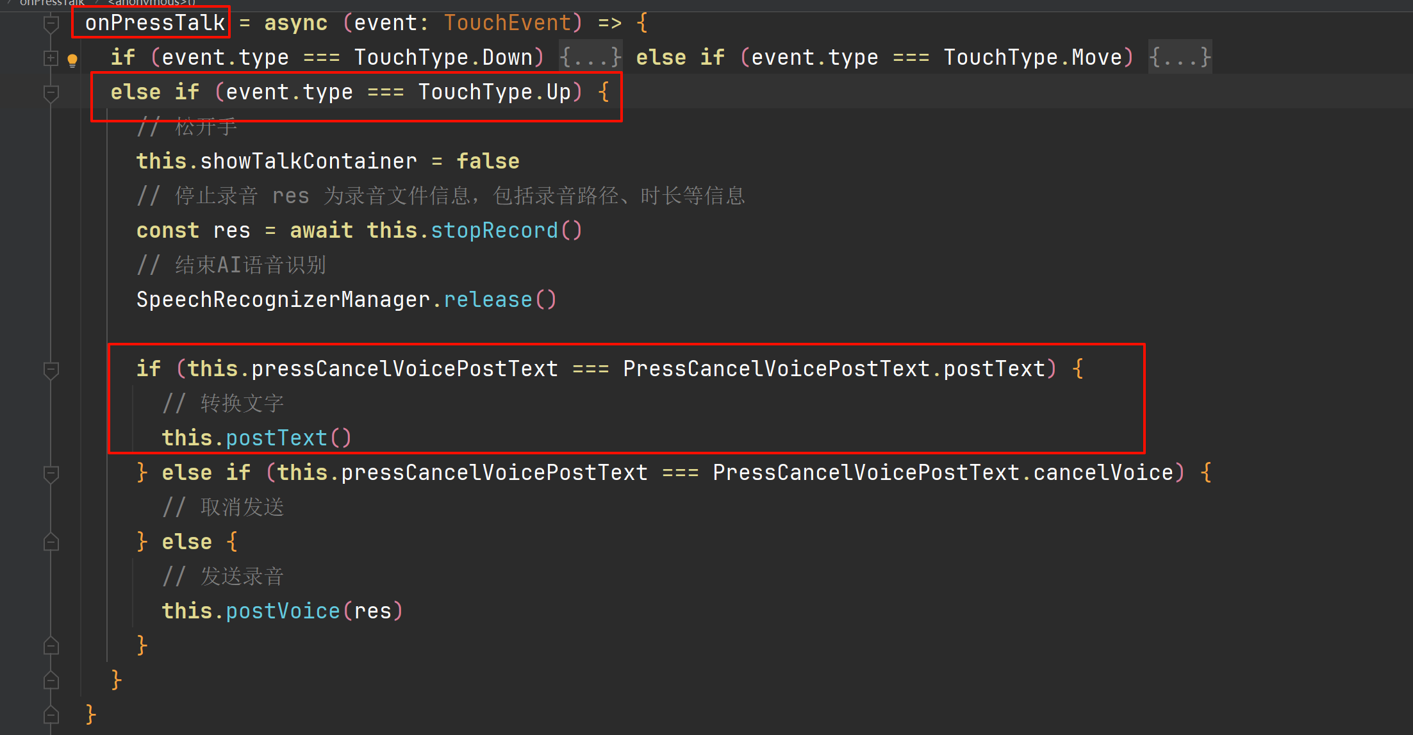
Task: Expand the folded {...} after TouchType.Move
Action: click(1179, 58)
